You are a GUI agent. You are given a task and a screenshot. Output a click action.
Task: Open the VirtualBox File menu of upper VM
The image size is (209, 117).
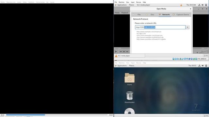116,2
